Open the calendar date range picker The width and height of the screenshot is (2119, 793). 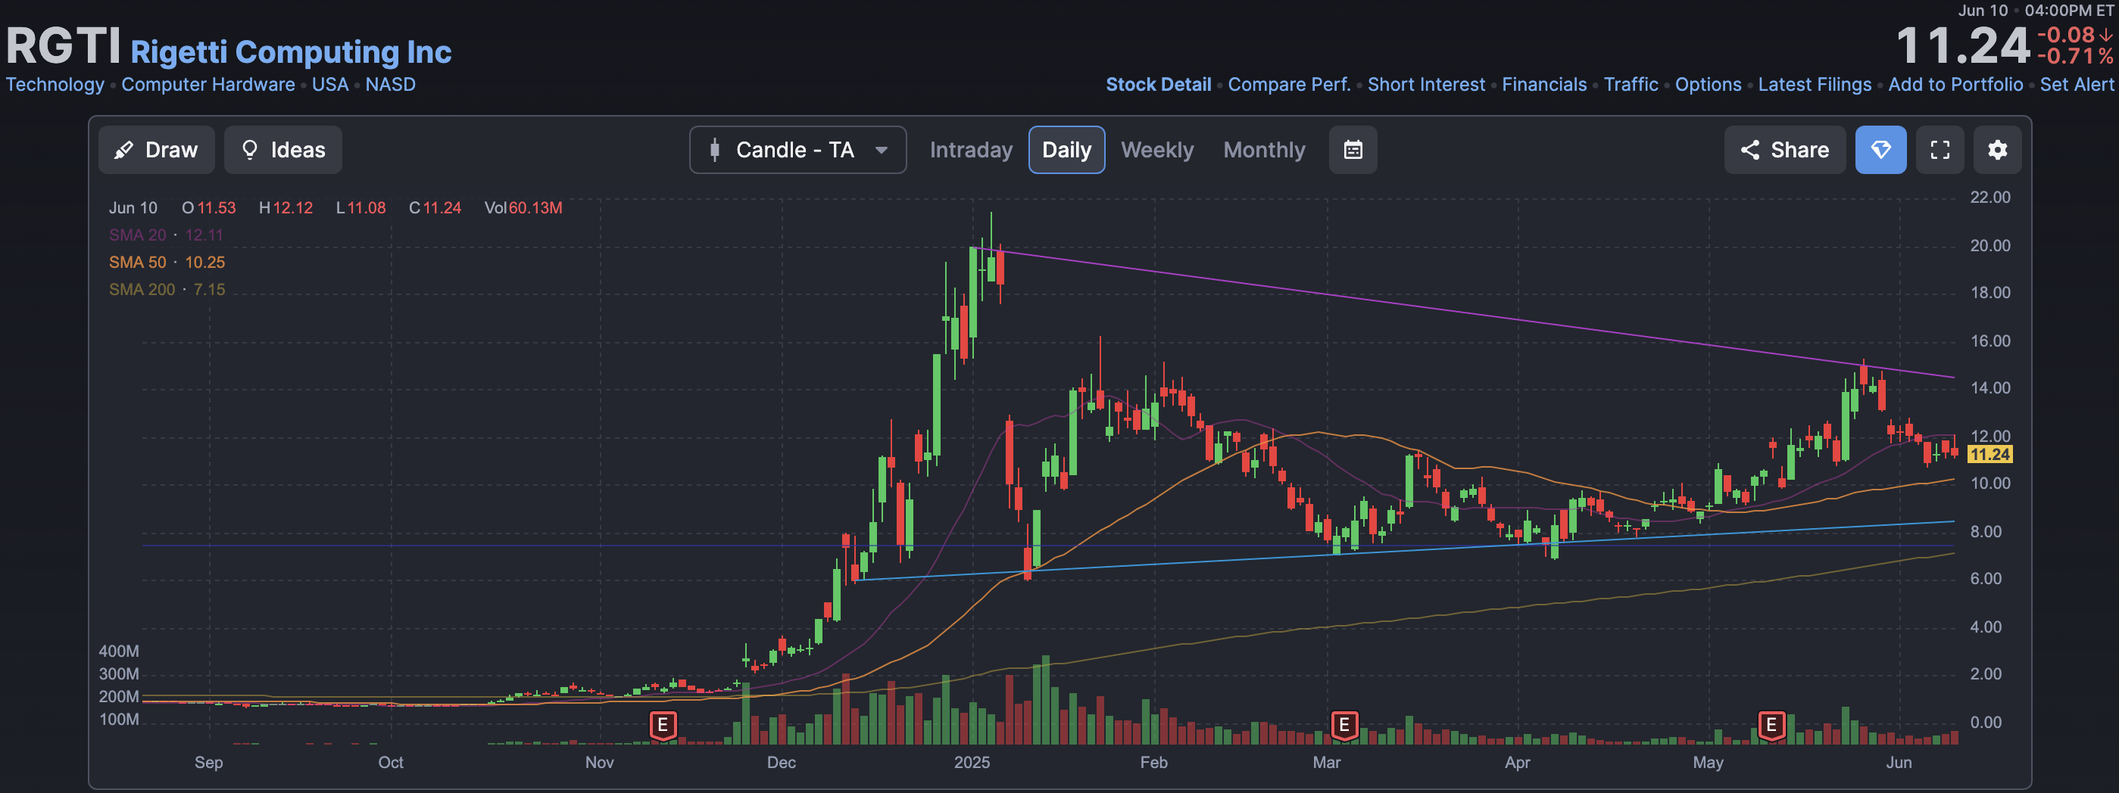pos(1353,150)
